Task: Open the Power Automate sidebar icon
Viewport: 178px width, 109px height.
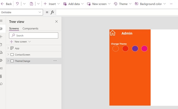Action: pos(1,60)
